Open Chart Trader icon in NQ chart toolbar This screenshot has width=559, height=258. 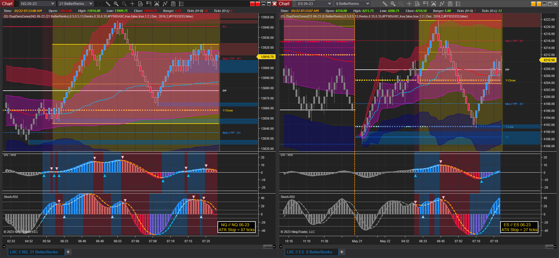point(148,4)
